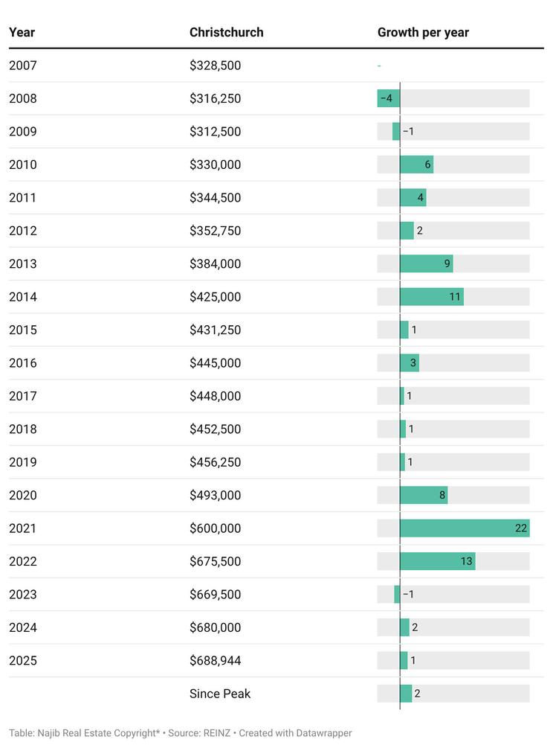Select the 2016 year cell
This screenshot has width=553, height=748.
point(22,363)
